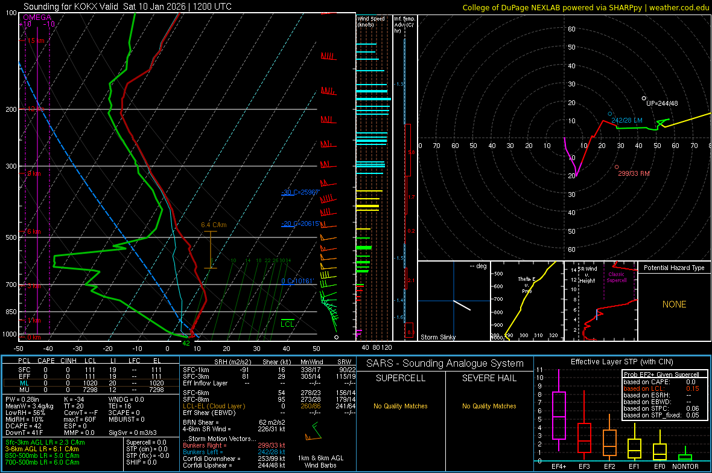712x473 pixels.
Task: Click 'Effective Layer STP (with CIN)' title
Action: 621,362
